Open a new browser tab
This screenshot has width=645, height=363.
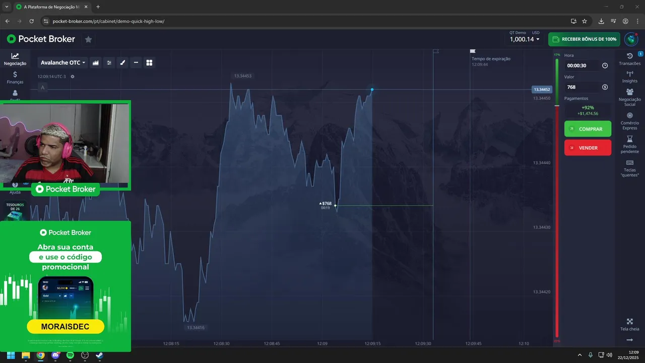(98, 7)
